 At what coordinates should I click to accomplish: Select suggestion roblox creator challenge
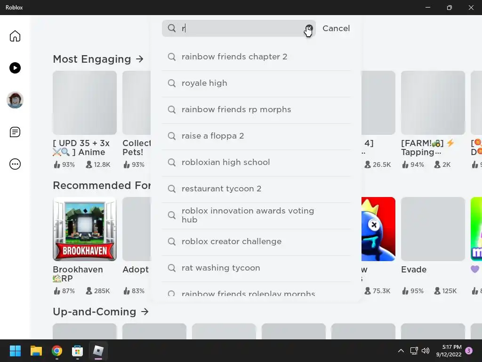(x=256, y=242)
